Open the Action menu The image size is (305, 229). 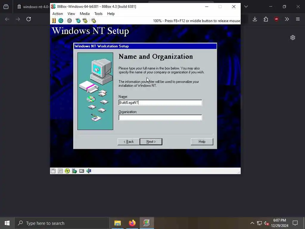pos(57,14)
